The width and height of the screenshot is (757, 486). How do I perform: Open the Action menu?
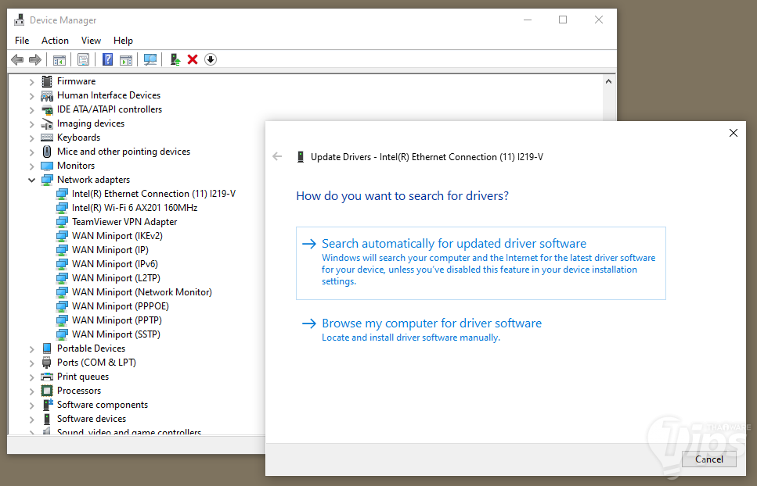pyautogui.click(x=55, y=41)
